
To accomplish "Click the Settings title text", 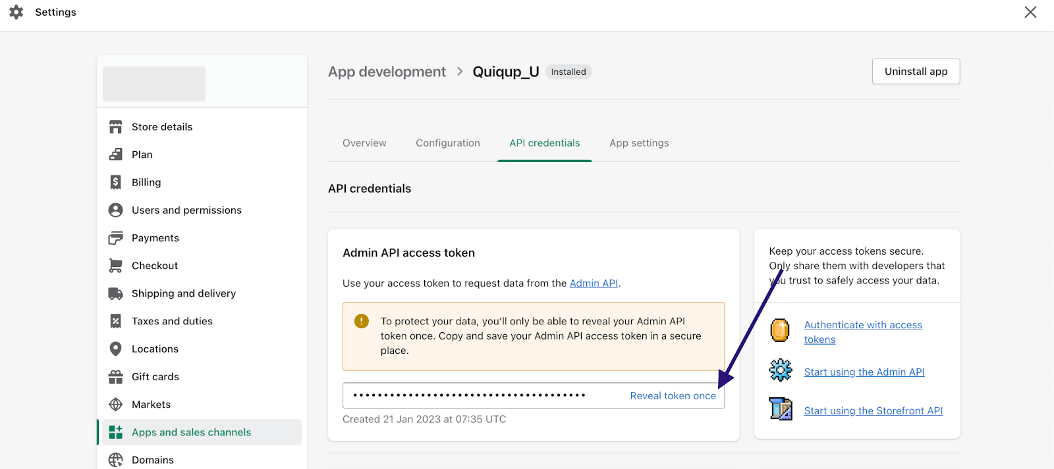I will click(x=55, y=12).
